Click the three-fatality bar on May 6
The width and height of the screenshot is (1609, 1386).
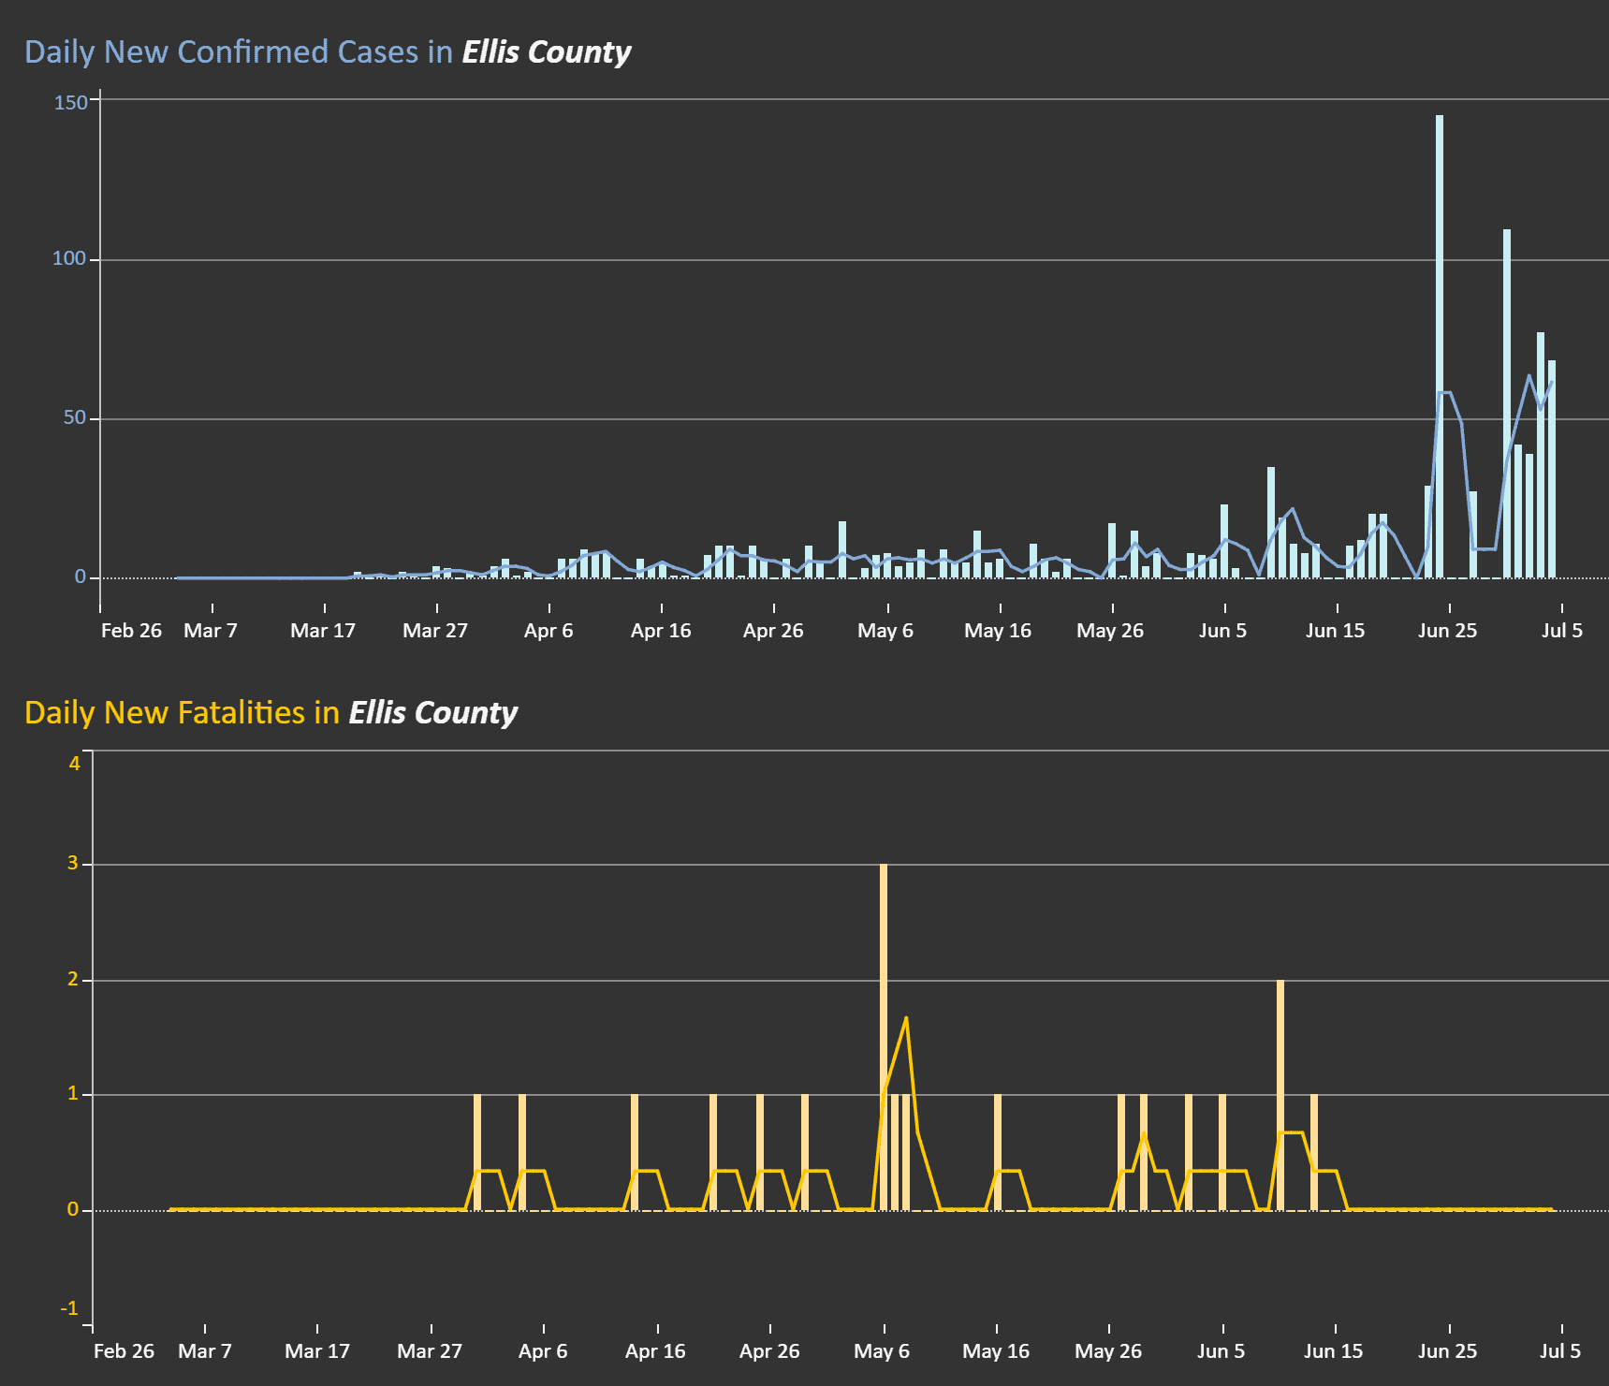[x=884, y=1037]
